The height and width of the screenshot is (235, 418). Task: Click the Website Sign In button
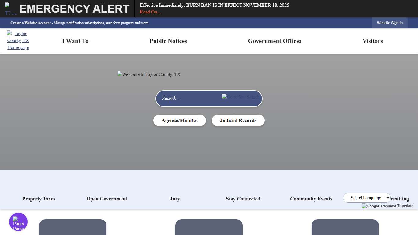[390, 23]
